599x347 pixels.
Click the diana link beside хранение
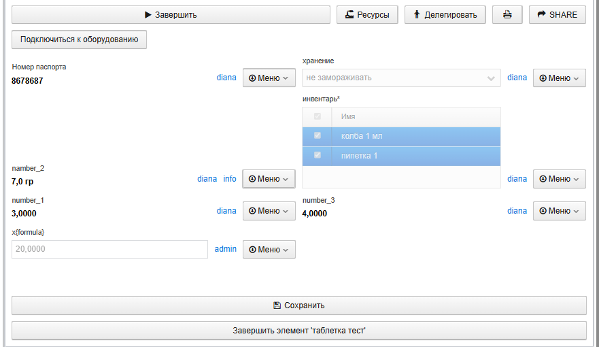(517, 78)
